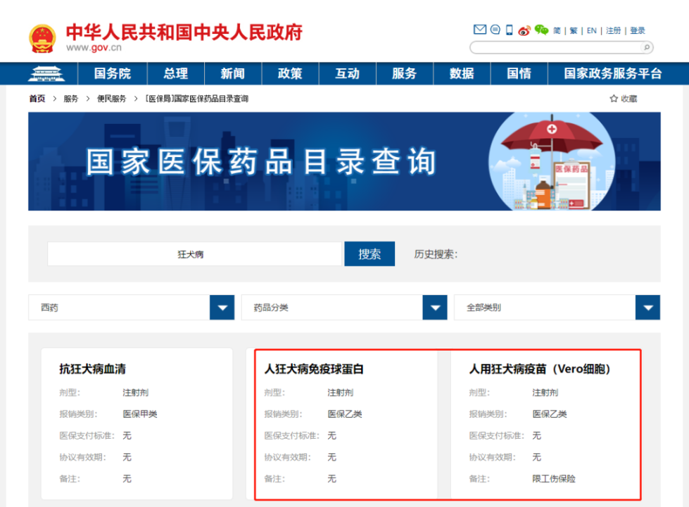Click the building icon in nav bar
This screenshot has height=507, width=689.
(46, 73)
